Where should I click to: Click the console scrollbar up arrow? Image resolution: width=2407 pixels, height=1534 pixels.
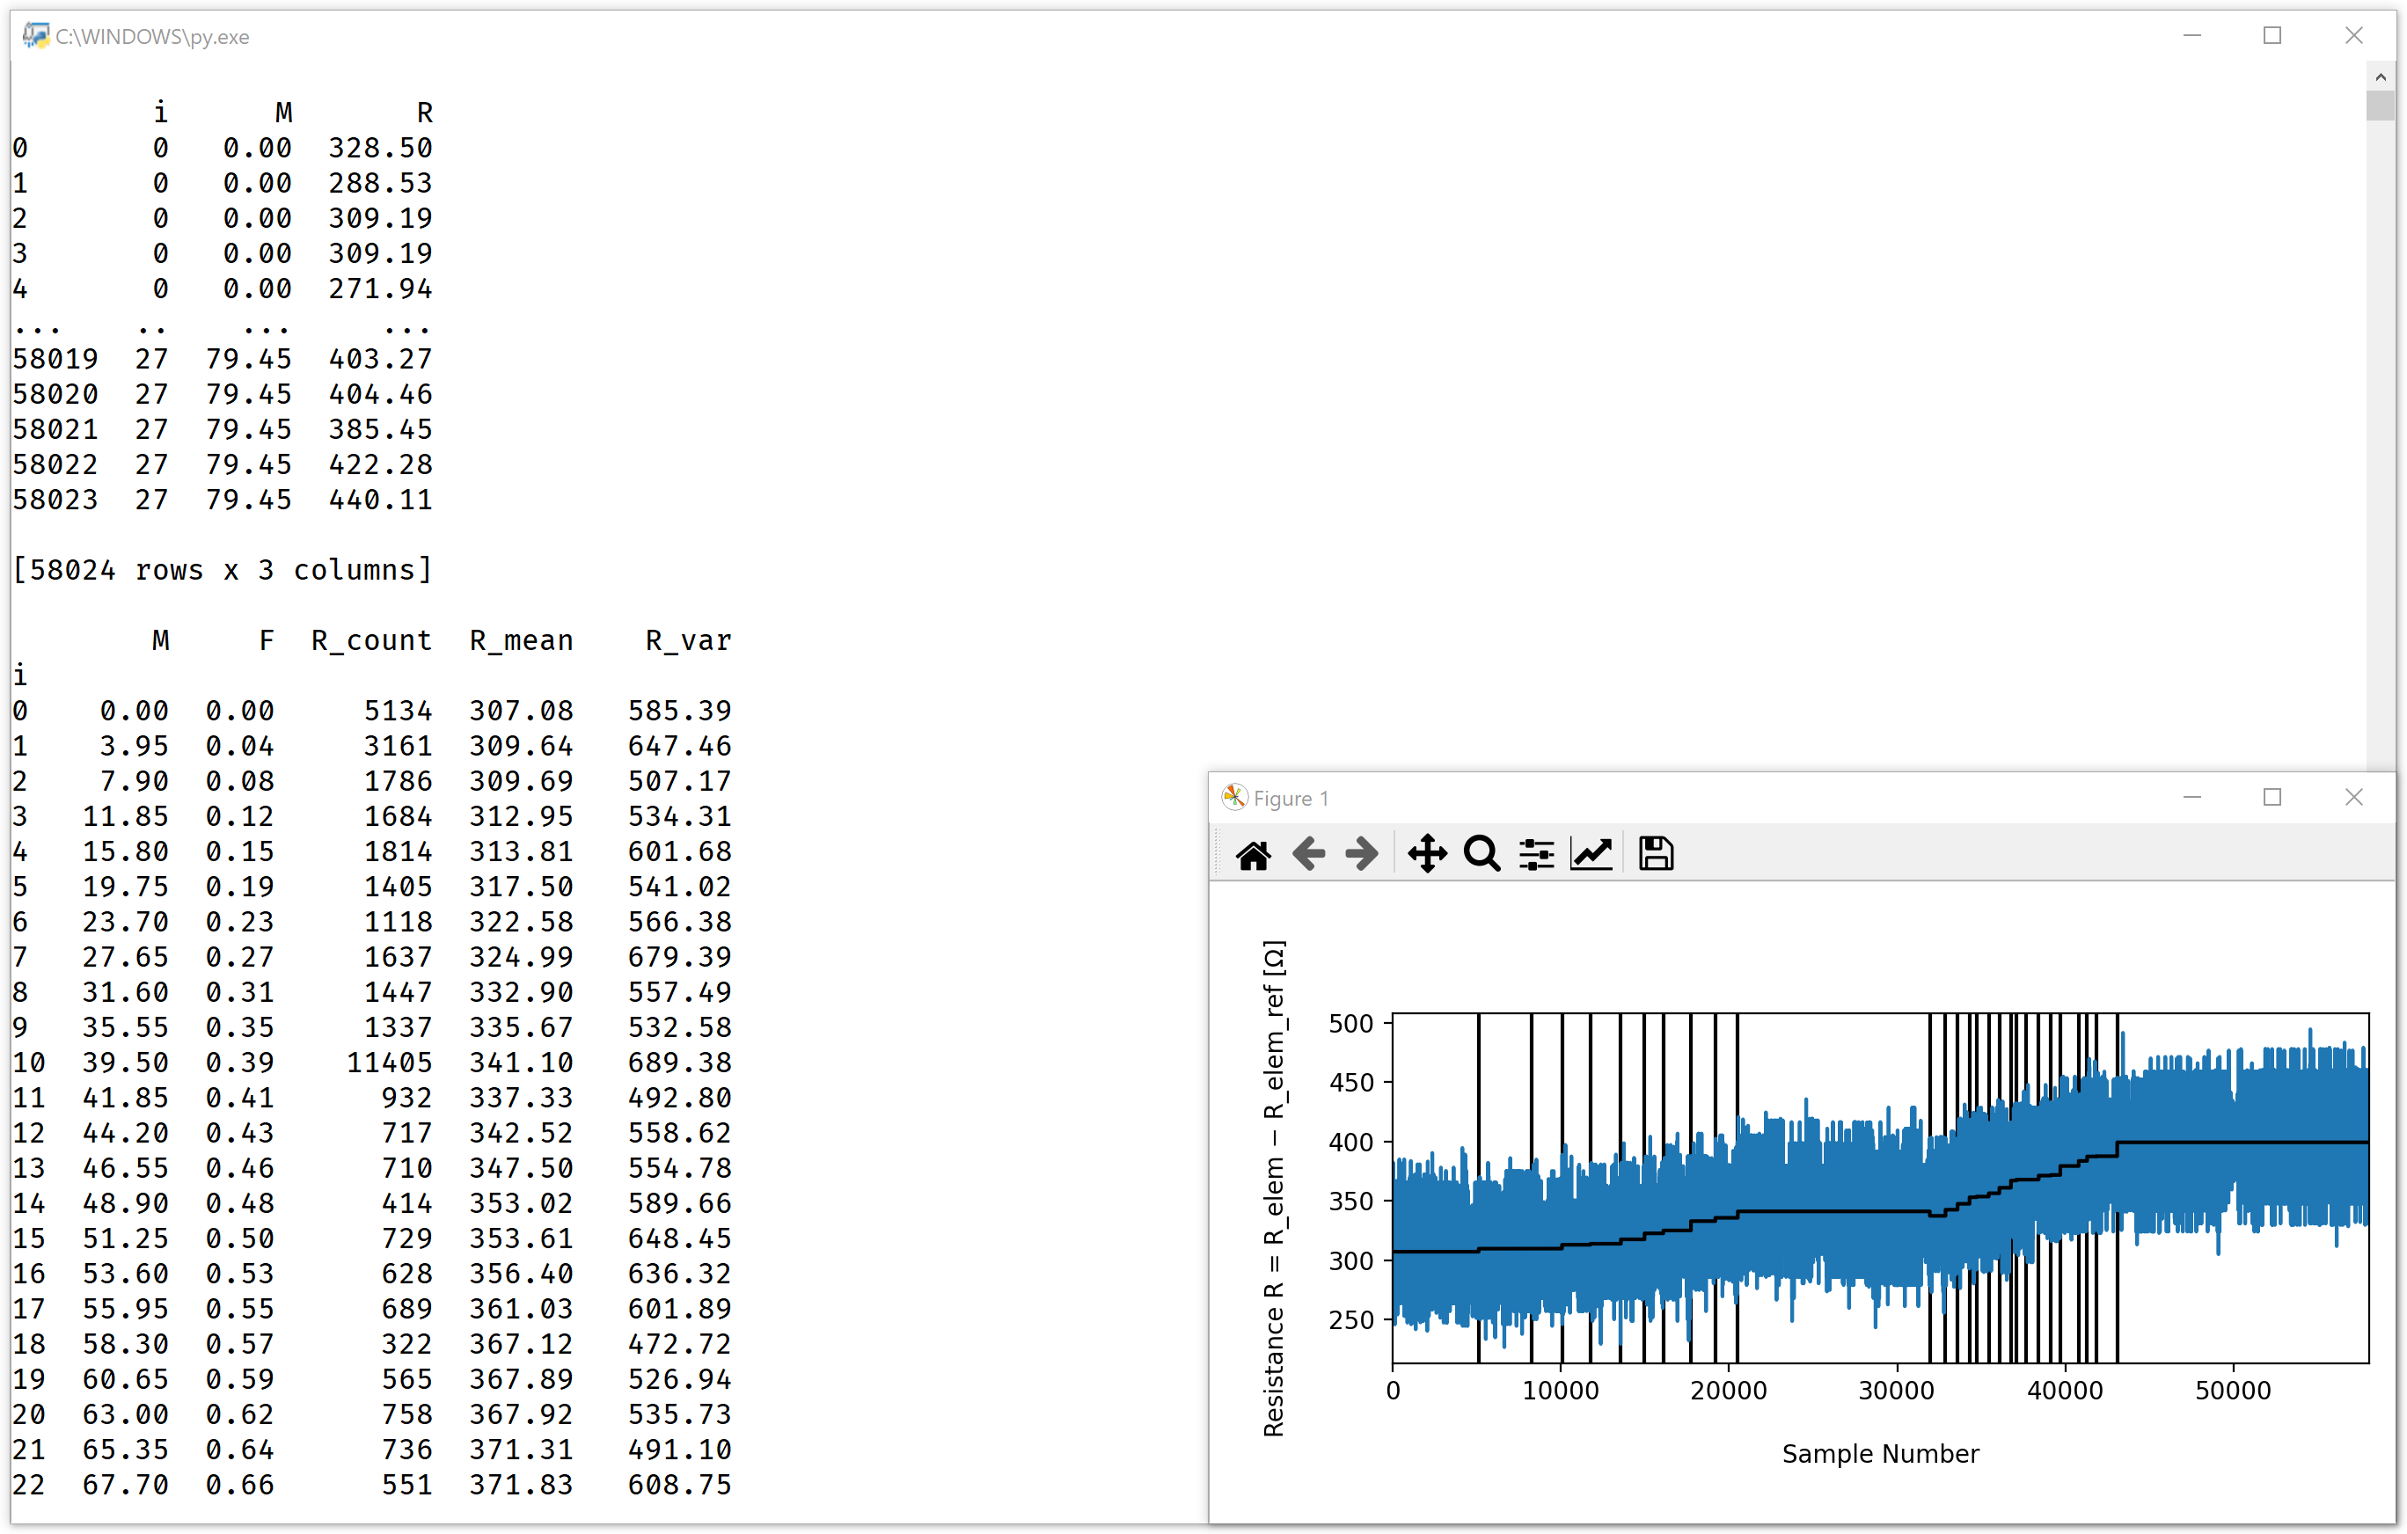(2380, 77)
